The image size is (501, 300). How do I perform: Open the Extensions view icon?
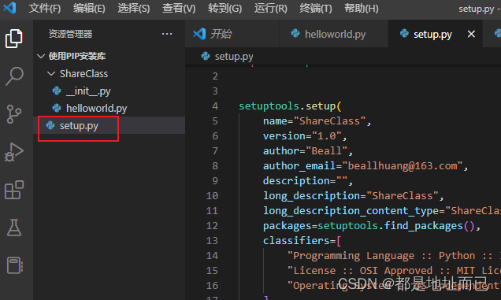tap(14, 190)
